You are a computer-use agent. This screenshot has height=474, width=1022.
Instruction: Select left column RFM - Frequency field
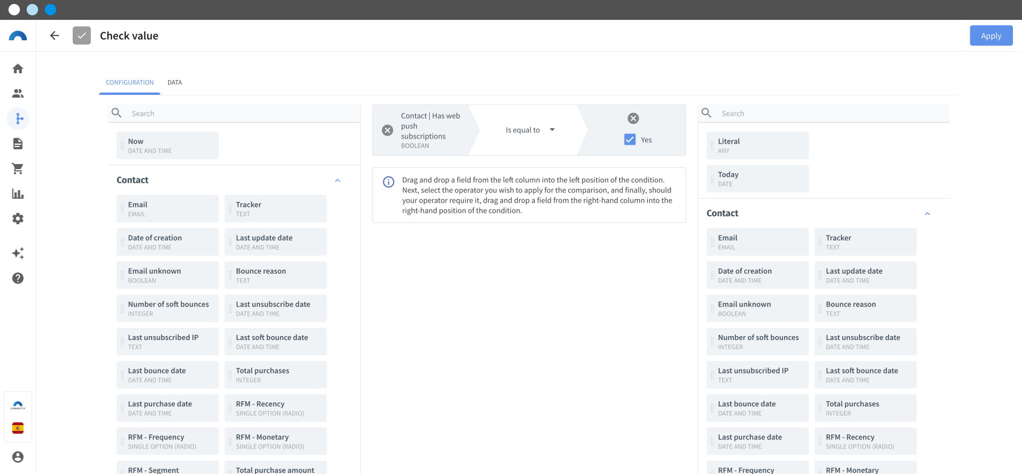(167, 441)
